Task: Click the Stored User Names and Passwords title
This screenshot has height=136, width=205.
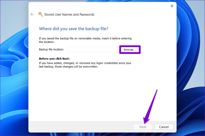Action: coord(69,14)
